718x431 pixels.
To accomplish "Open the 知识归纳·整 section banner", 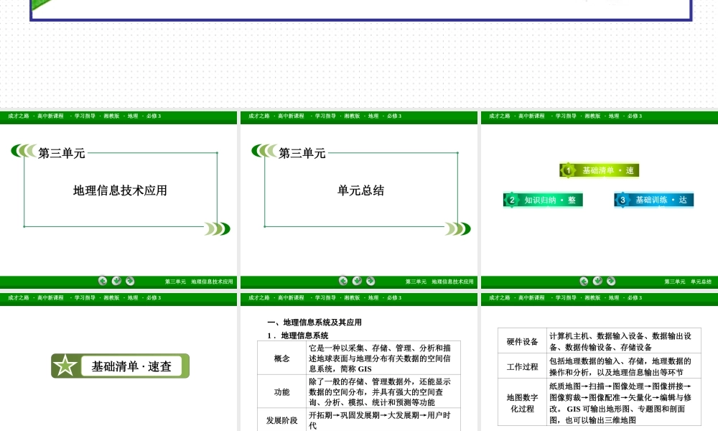I will (x=542, y=199).
